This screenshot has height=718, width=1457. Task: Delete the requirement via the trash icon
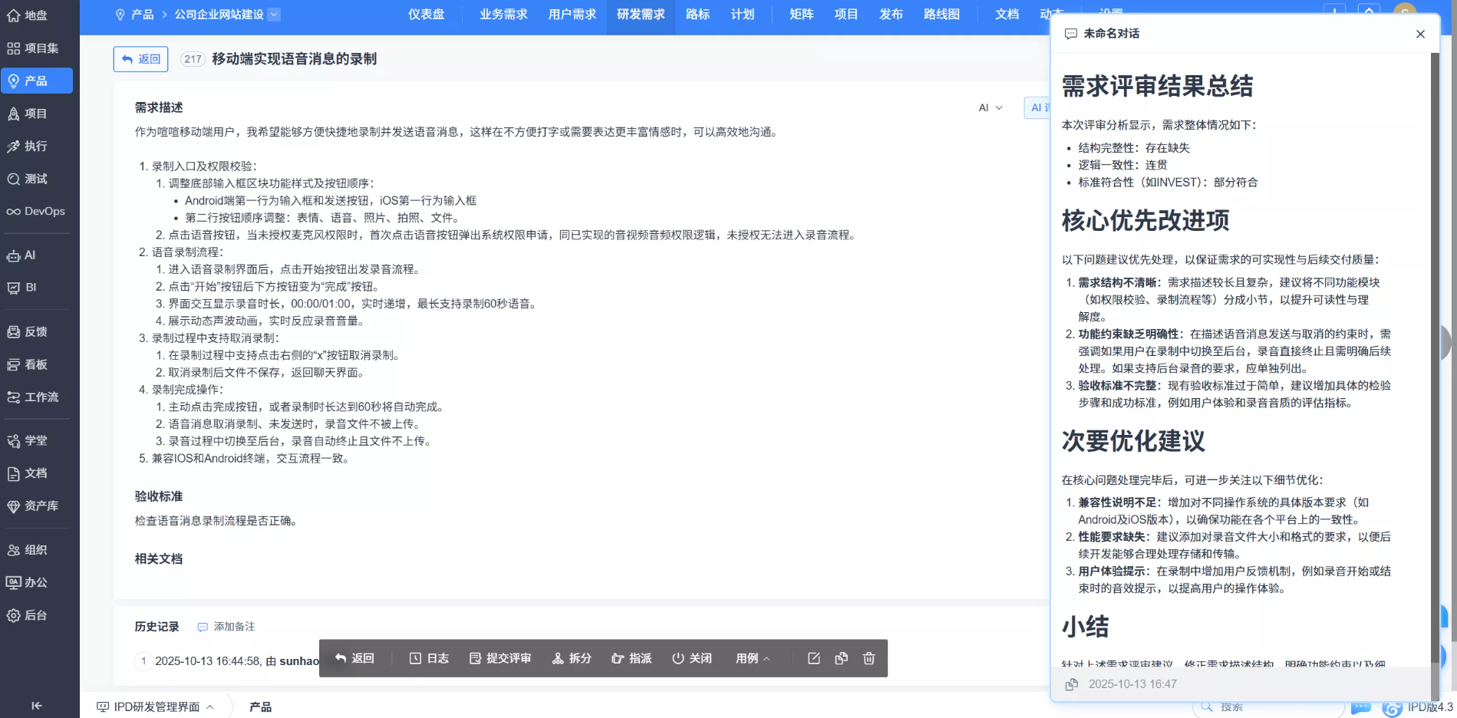click(x=869, y=658)
